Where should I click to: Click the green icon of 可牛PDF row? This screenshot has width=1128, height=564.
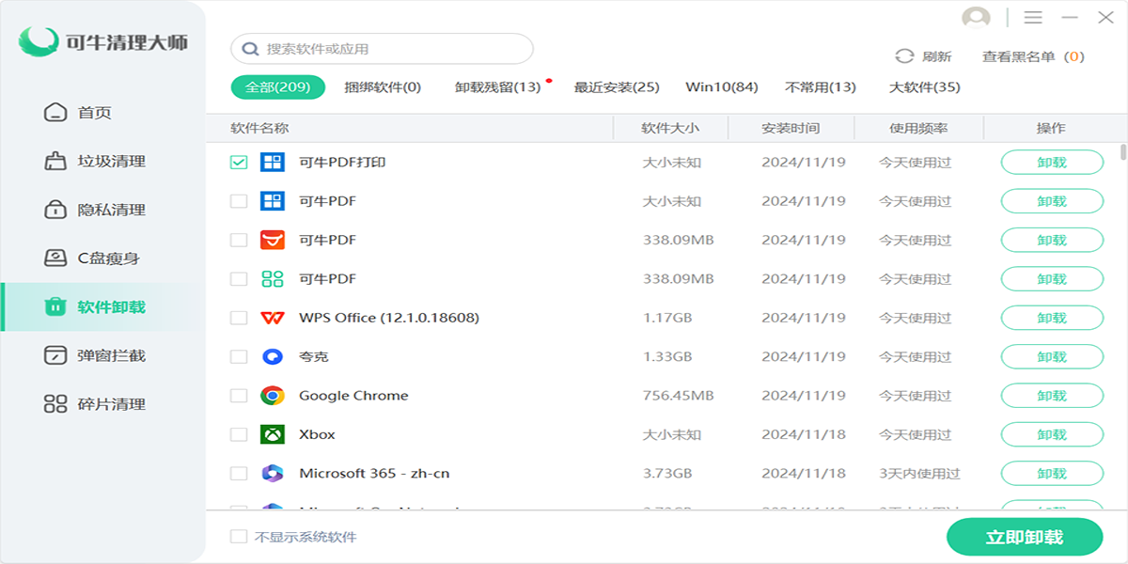point(273,279)
